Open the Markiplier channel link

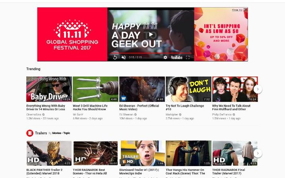coord(172,115)
